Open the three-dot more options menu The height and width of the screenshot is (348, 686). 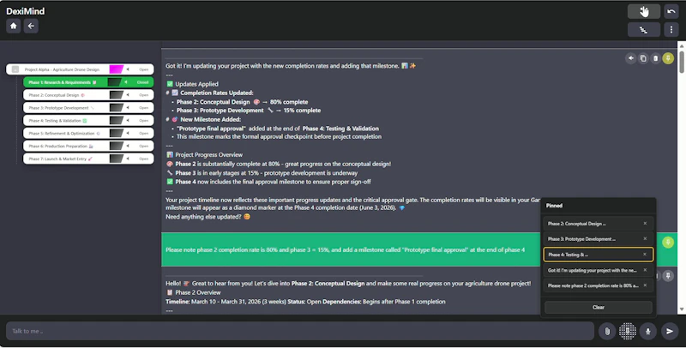point(671,30)
